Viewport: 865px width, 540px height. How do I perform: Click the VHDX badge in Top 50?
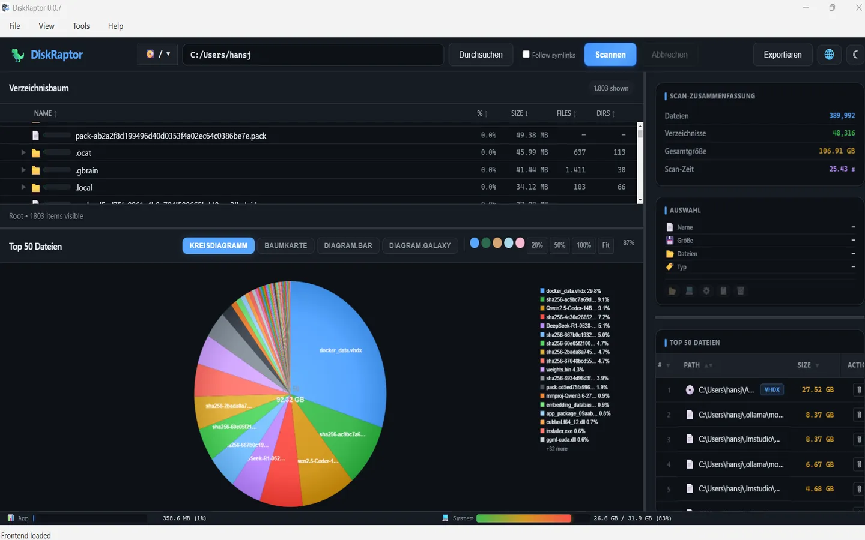point(772,390)
